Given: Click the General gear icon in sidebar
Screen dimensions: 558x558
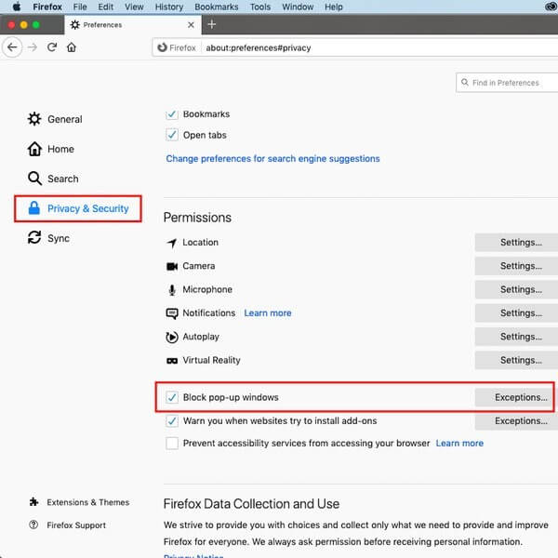Looking at the screenshot, I should [x=34, y=119].
